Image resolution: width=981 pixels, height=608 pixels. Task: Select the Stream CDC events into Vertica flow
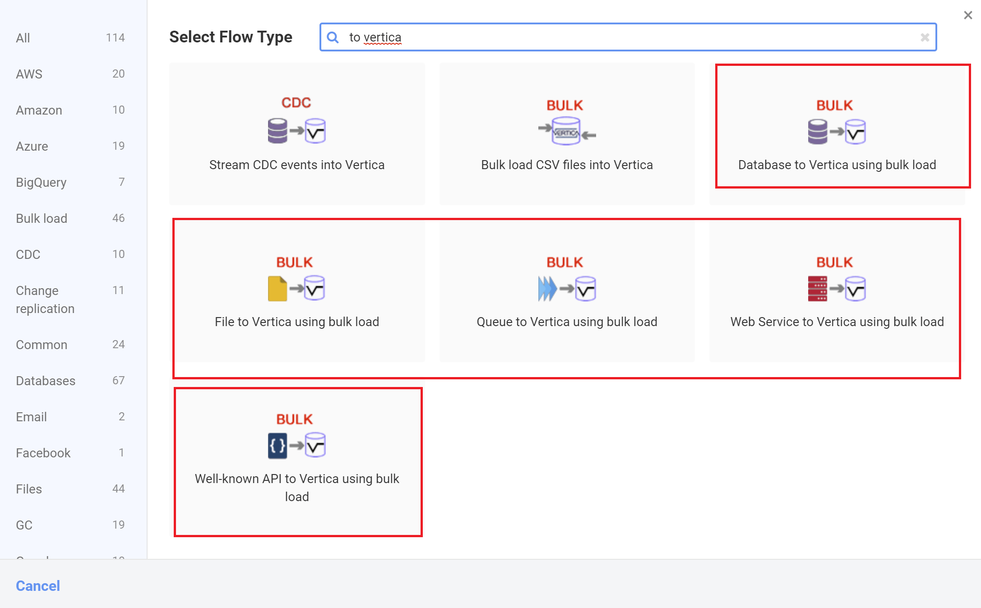click(296, 134)
